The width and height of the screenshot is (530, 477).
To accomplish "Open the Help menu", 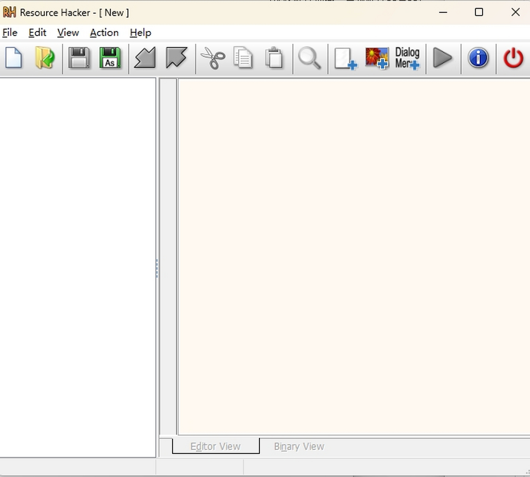I will (x=140, y=33).
